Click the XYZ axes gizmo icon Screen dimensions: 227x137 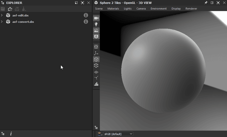96,53
